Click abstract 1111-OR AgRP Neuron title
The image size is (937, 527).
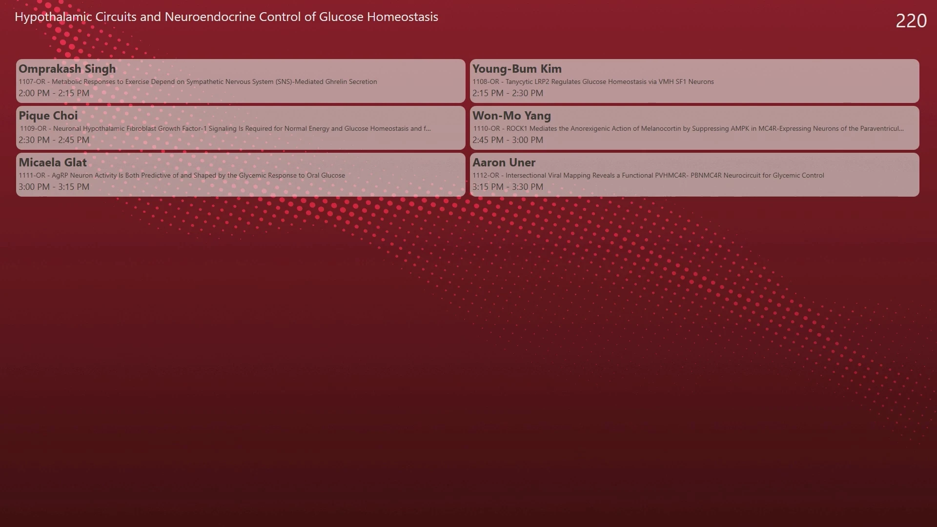[182, 175]
